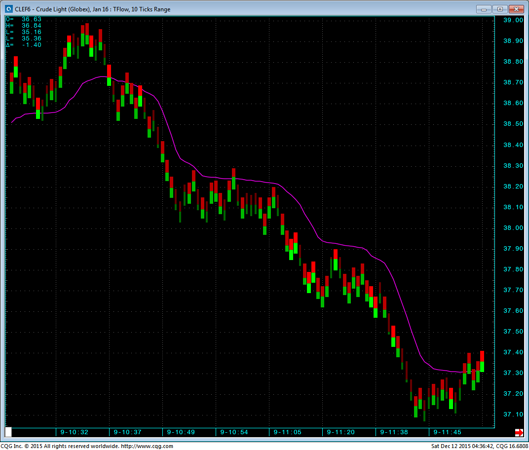The width and height of the screenshot is (529, 450).
Task: Click the 38.20 price scale label
Action: [x=513, y=187]
